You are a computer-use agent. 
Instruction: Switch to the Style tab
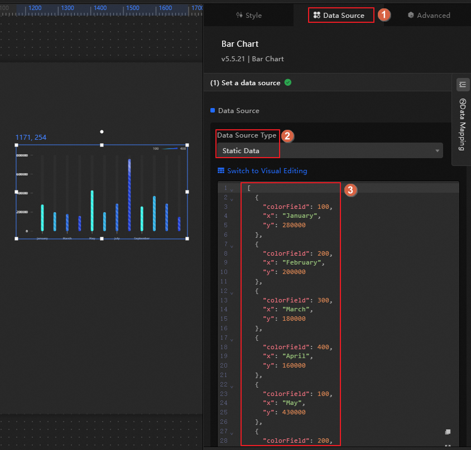point(249,15)
